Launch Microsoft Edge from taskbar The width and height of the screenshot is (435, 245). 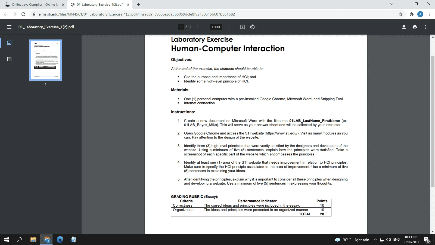(x=60, y=240)
